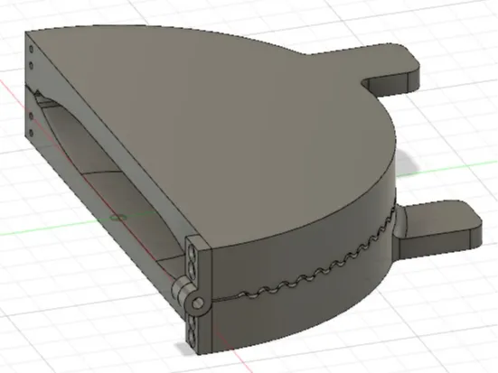Select second hole on left end face
498x373 pixels.
point(31,66)
